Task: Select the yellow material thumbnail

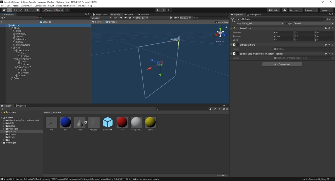Action: 150,122
